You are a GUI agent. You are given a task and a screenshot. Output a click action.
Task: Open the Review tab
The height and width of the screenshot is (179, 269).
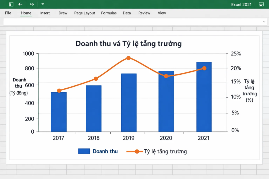[x=144, y=13]
